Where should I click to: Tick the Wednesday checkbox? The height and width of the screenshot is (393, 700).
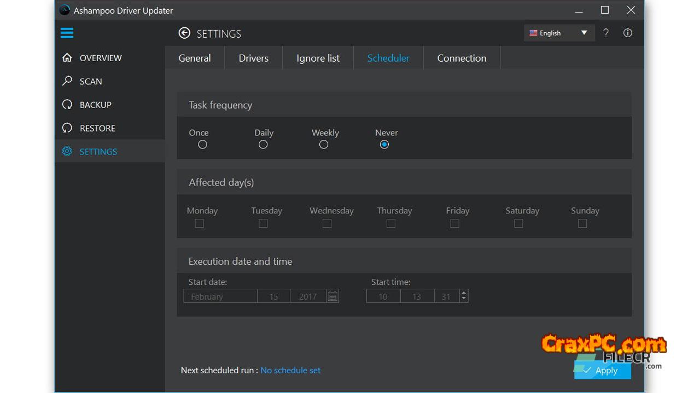(x=327, y=223)
